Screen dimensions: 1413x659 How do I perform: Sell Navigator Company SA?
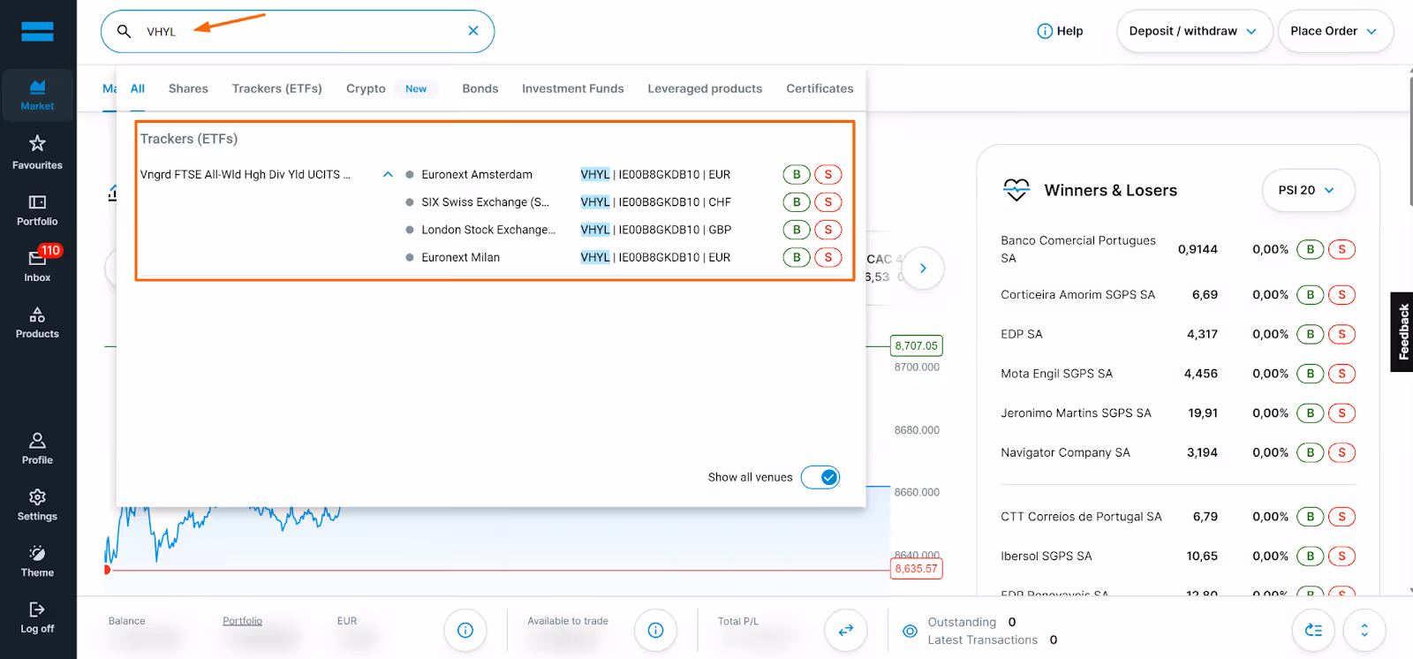[x=1342, y=453]
